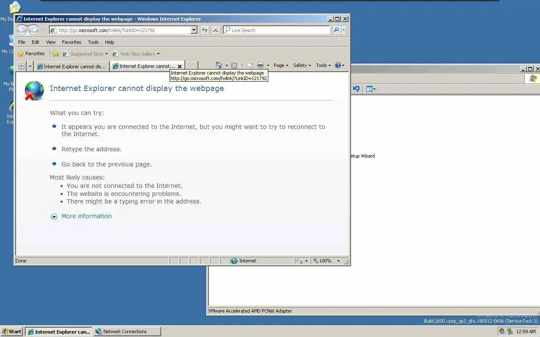The image size is (540, 337).
Task: Expand the address bar history dropdown
Action: click(194, 30)
